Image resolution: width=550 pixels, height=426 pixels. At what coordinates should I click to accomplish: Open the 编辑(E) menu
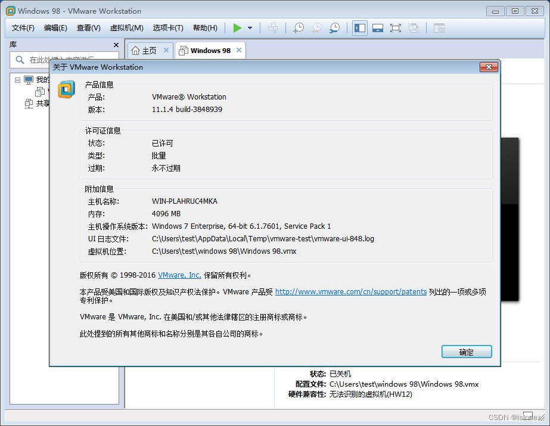(x=55, y=28)
